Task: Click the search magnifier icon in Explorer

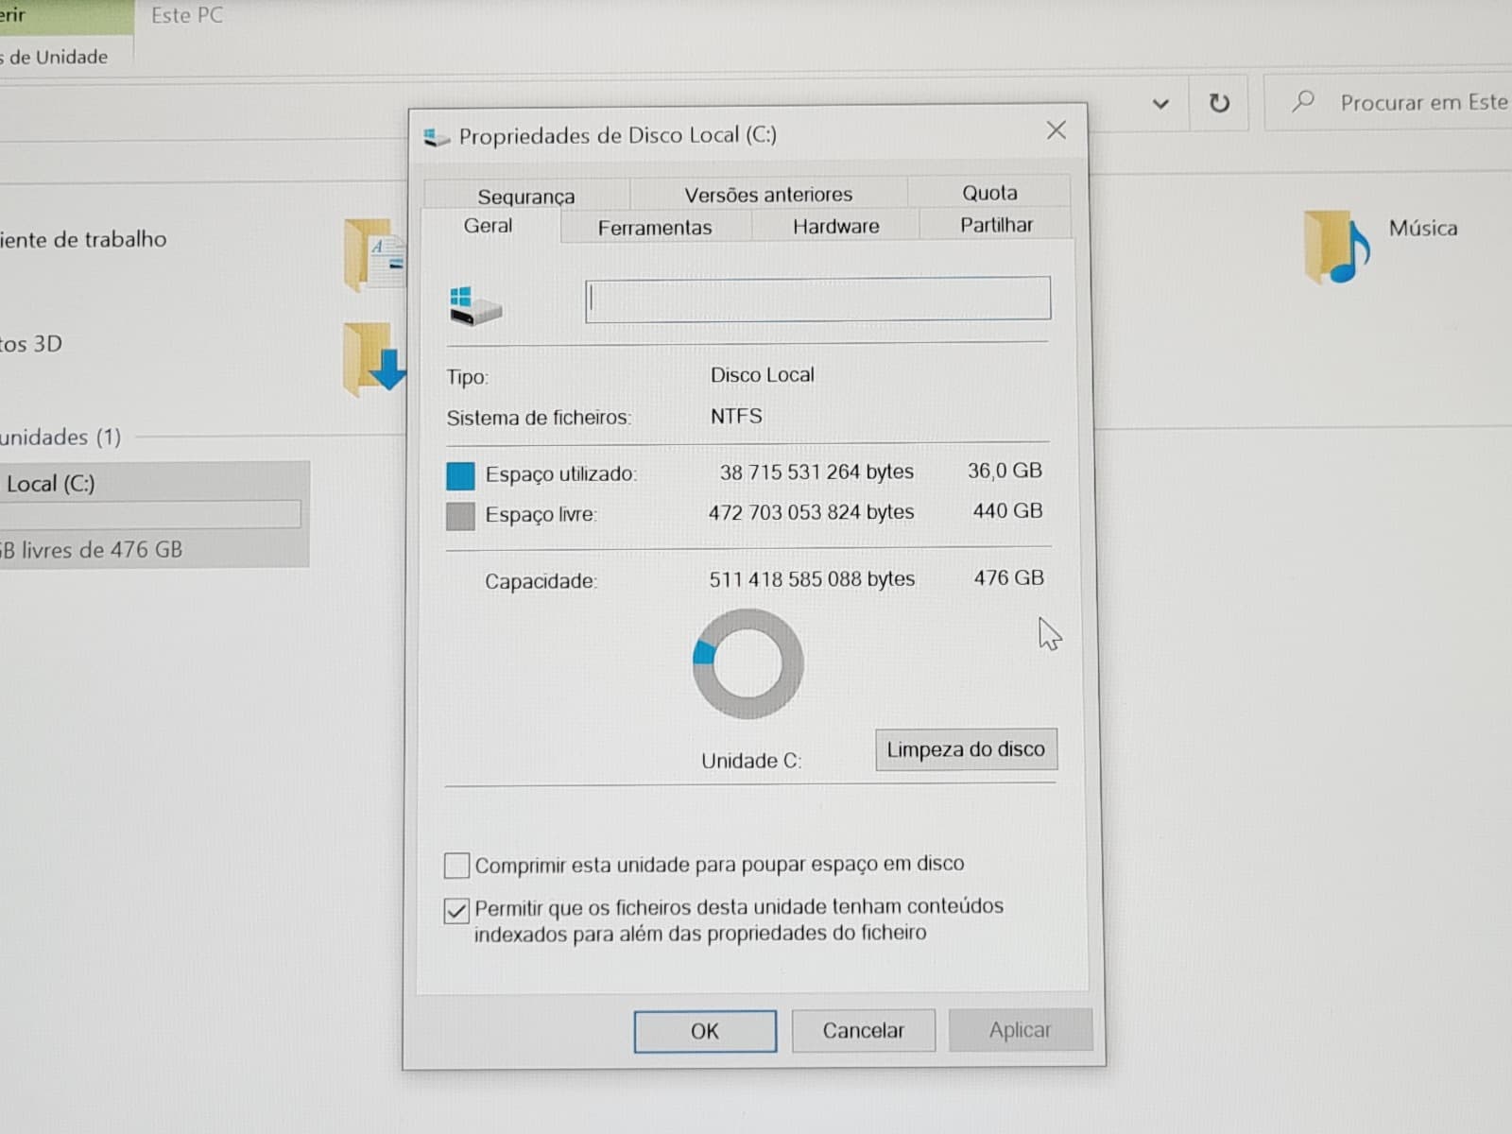Action: point(1303,100)
